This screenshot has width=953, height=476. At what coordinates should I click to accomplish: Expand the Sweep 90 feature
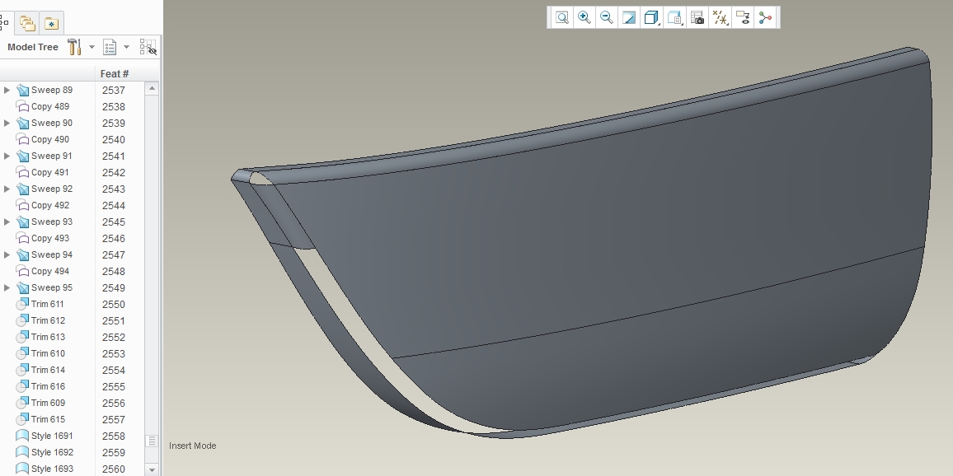click(7, 123)
